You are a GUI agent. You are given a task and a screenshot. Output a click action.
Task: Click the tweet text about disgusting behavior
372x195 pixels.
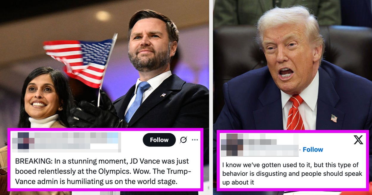(292, 174)
